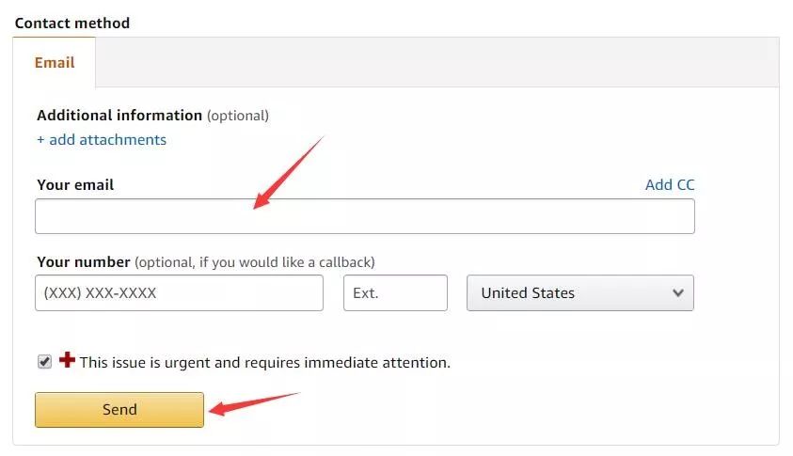Switch to the Email contact tab
This screenshot has height=456, width=793.
click(x=55, y=63)
